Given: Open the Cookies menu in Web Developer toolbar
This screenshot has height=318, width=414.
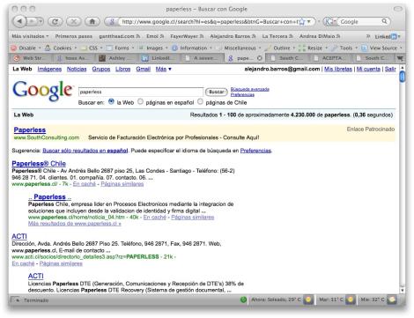Looking at the screenshot, I should [x=61, y=48].
